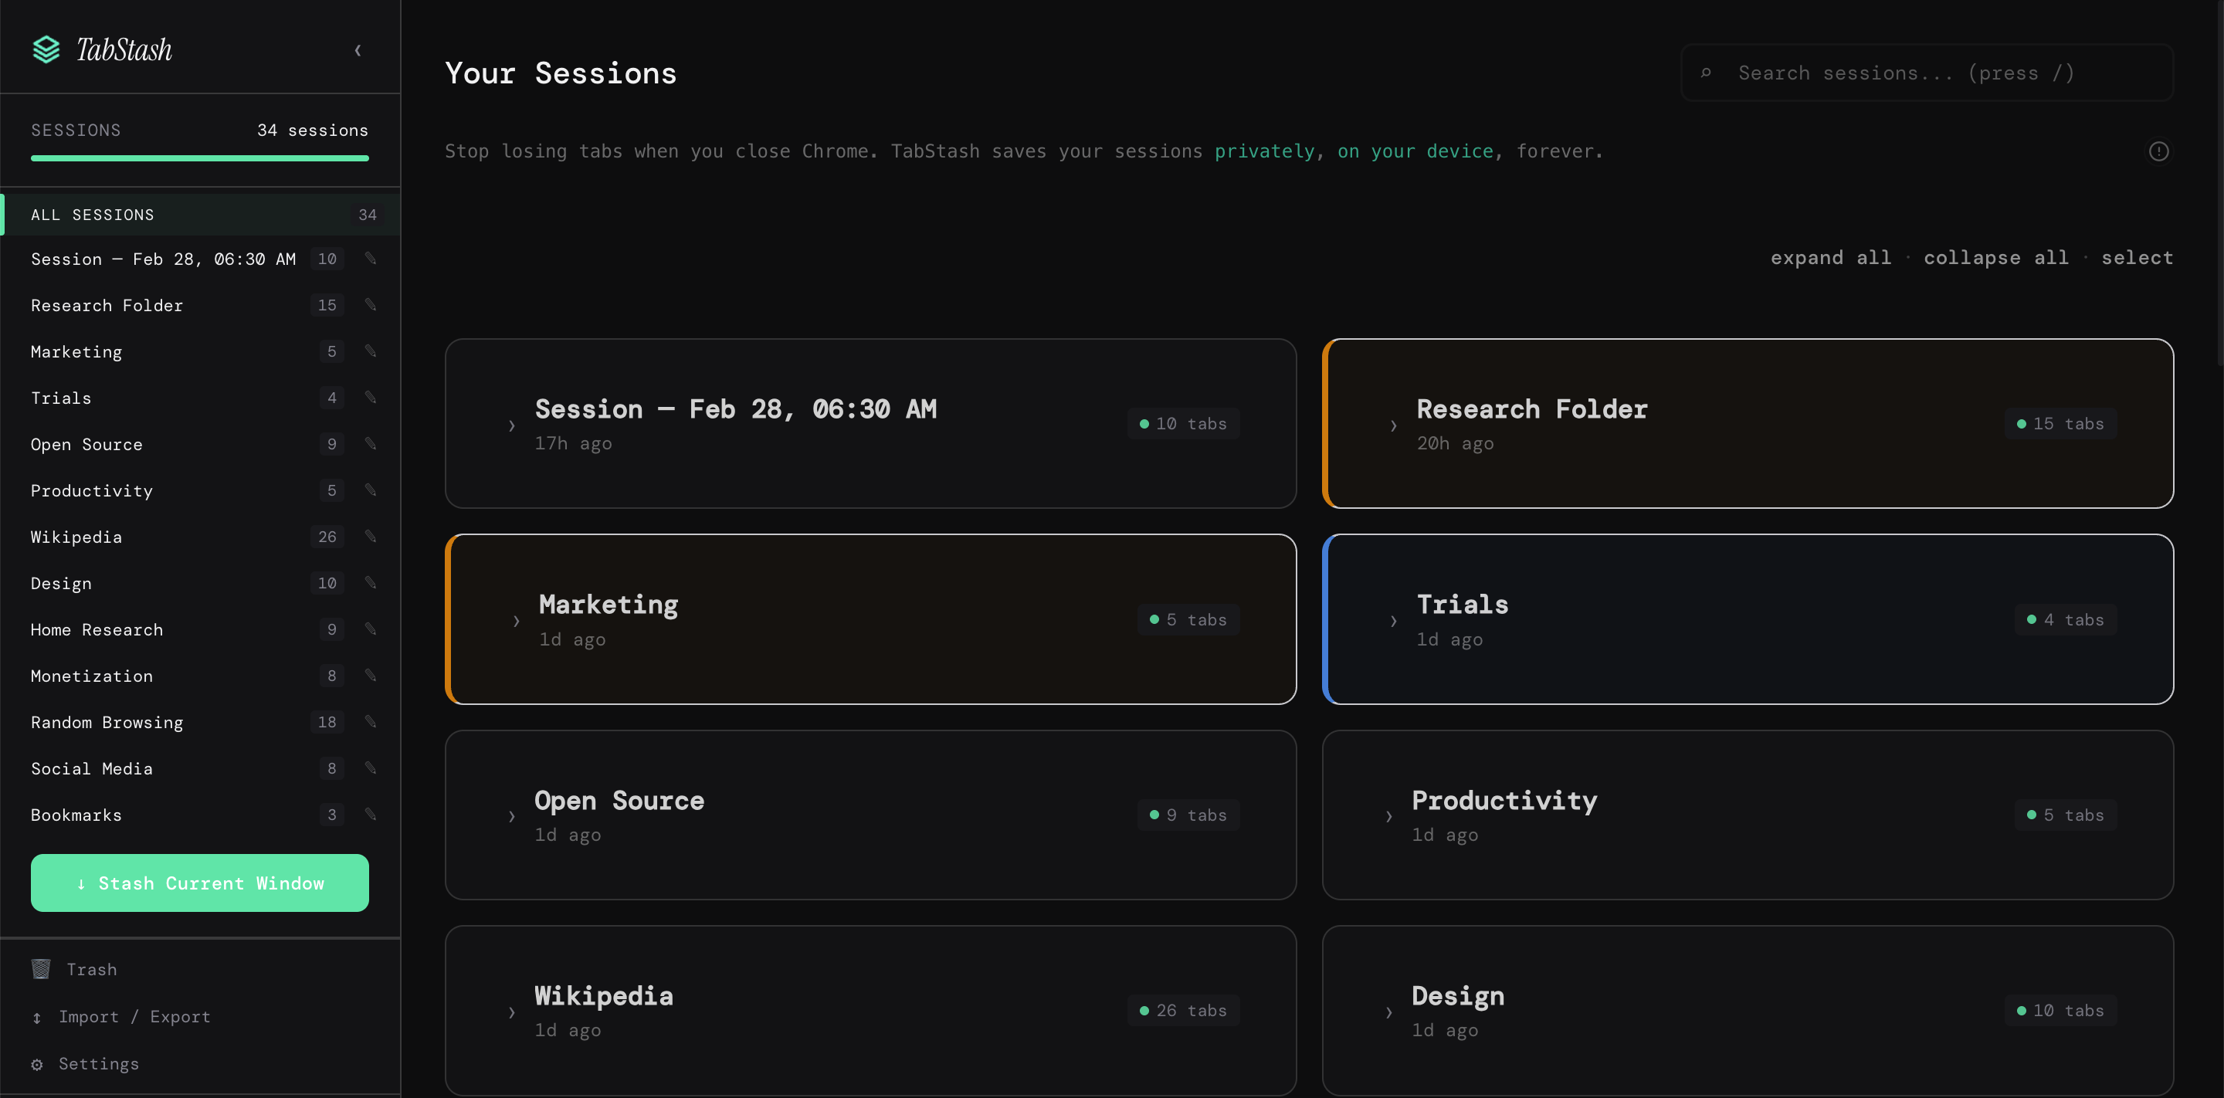2224x1098 pixels.
Task: Open the Trash
Action: [x=90, y=968]
